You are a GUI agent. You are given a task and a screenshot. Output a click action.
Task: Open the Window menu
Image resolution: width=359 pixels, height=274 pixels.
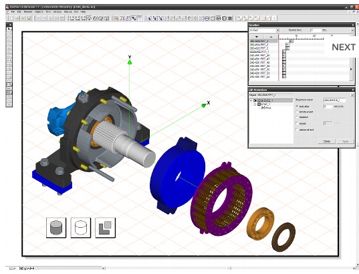click(57, 11)
